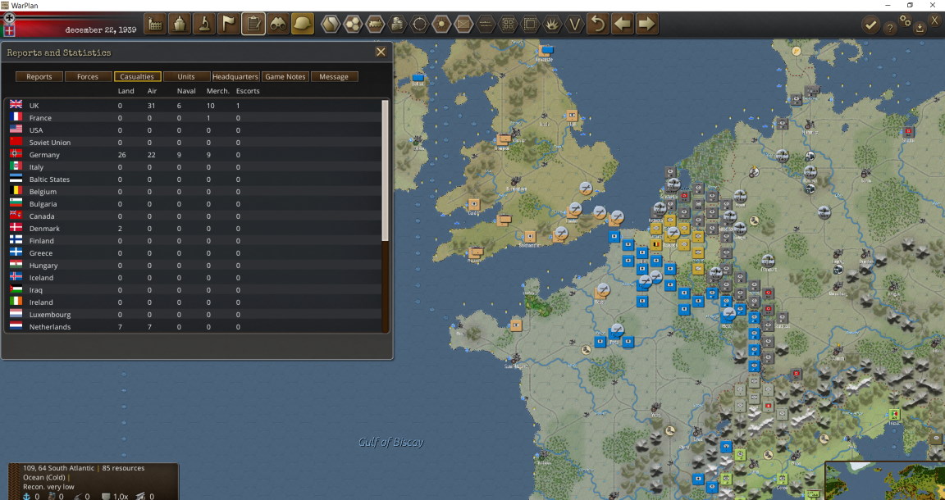Click the dotted square frame hex icon

point(531,24)
